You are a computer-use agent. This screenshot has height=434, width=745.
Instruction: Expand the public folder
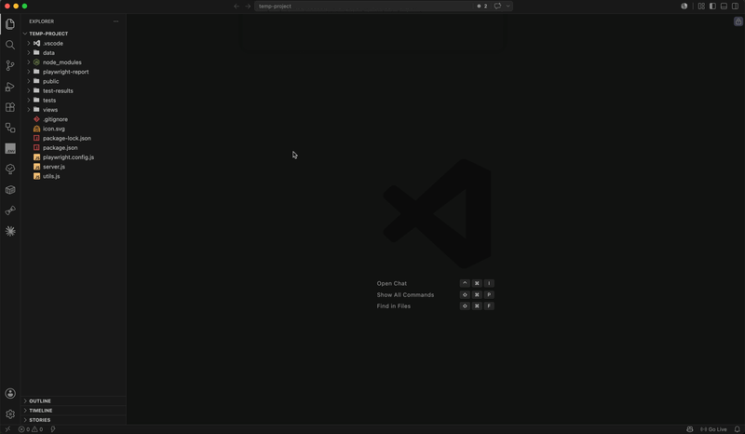tap(74, 81)
